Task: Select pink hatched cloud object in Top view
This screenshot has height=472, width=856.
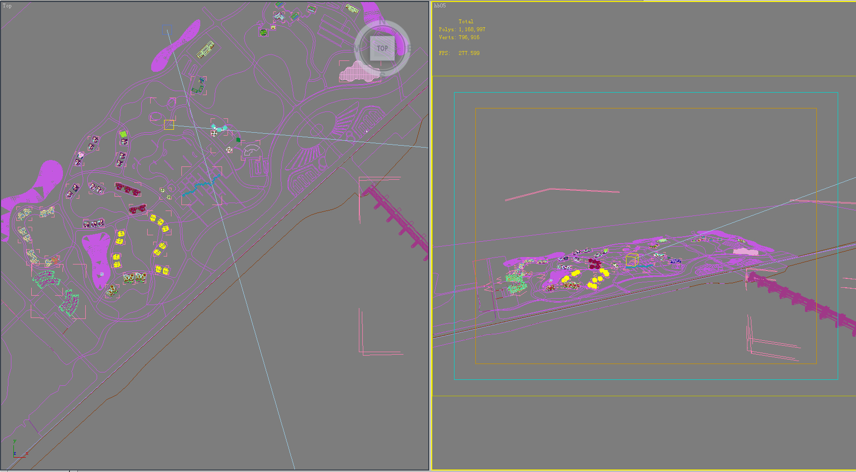Action: coord(359,72)
